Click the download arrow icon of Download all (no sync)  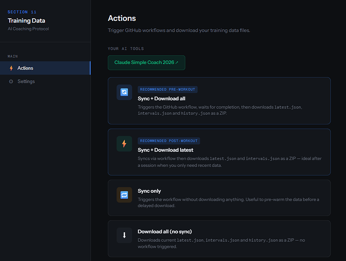[124, 235]
